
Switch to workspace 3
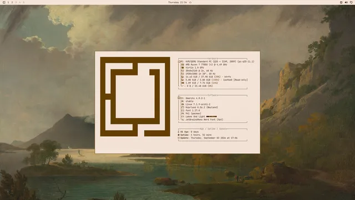[16, 2]
